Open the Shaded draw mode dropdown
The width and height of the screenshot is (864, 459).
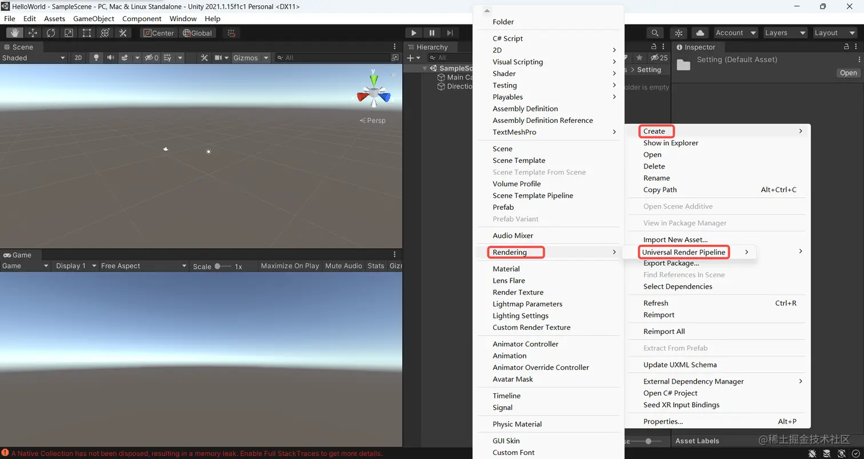point(33,58)
